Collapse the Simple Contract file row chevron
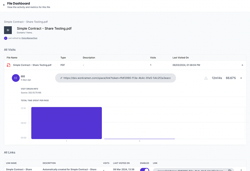Screen dimensions: 250x171 pos(242,65)
